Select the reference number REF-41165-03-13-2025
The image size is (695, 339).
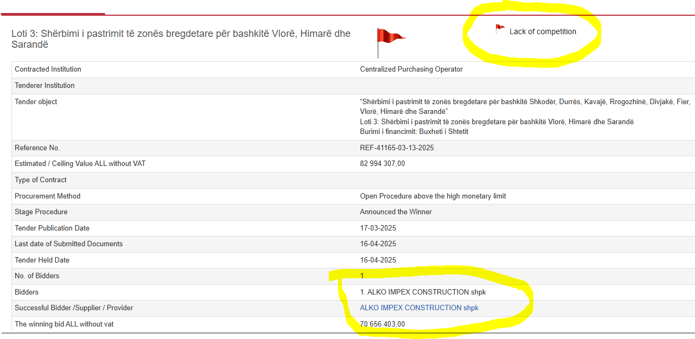click(397, 148)
